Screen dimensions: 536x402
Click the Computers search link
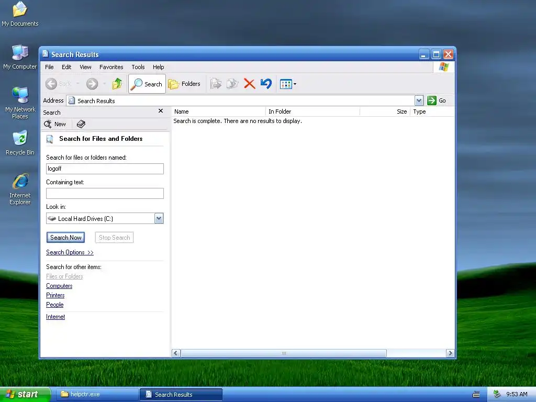click(59, 286)
